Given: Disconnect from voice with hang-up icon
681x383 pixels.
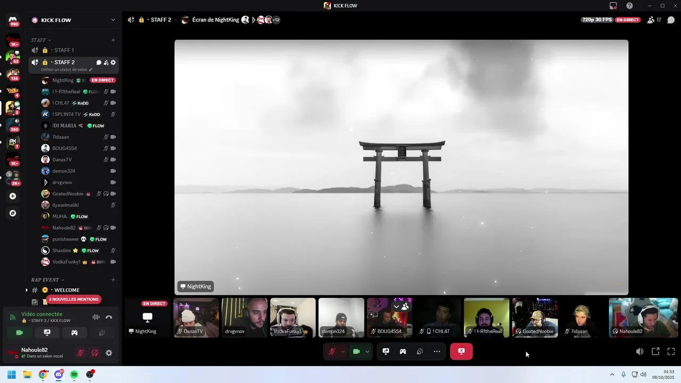Looking at the screenshot, I should point(109,317).
